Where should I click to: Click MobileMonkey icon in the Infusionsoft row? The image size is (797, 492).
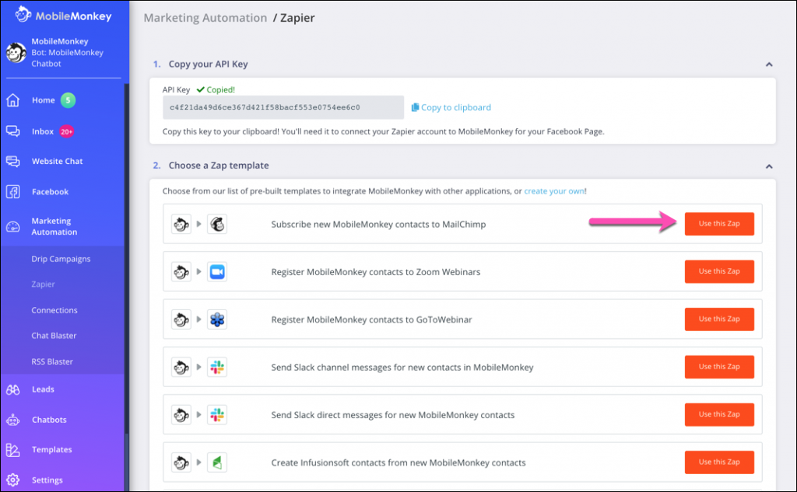pyautogui.click(x=181, y=462)
